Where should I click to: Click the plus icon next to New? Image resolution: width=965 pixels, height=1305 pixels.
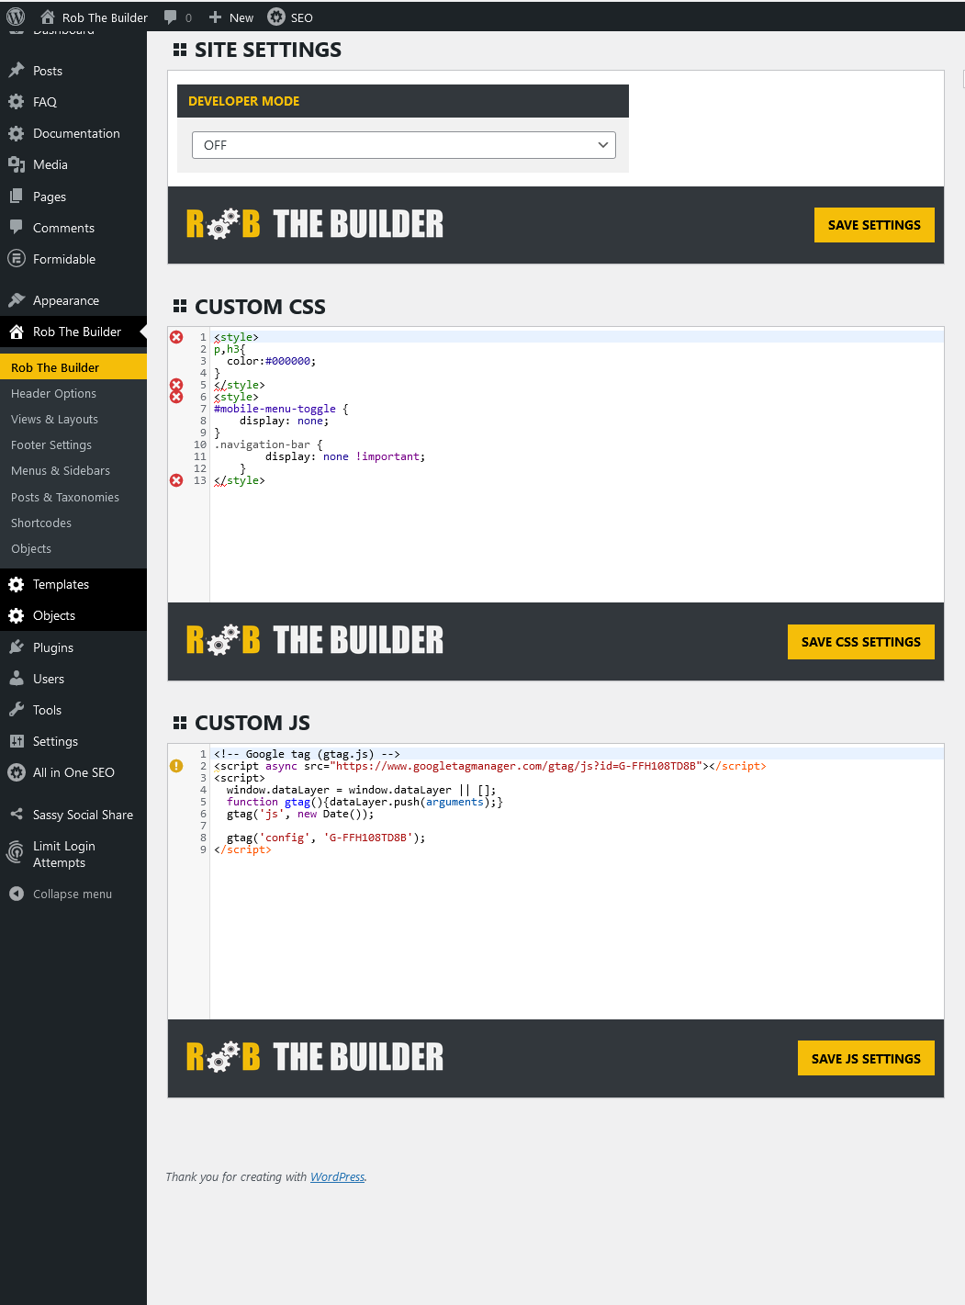pyautogui.click(x=215, y=17)
